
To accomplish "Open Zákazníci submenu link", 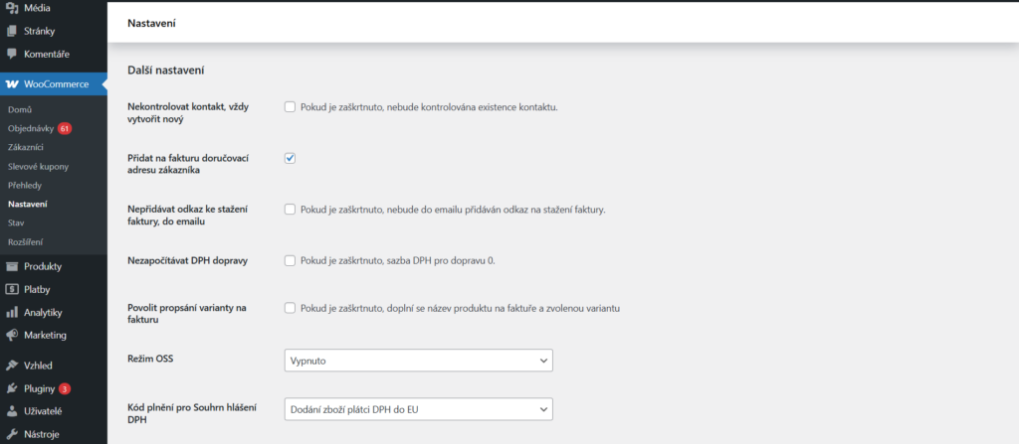I will [x=26, y=147].
